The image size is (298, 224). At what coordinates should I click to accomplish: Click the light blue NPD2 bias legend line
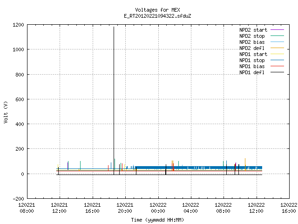tap(277, 42)
